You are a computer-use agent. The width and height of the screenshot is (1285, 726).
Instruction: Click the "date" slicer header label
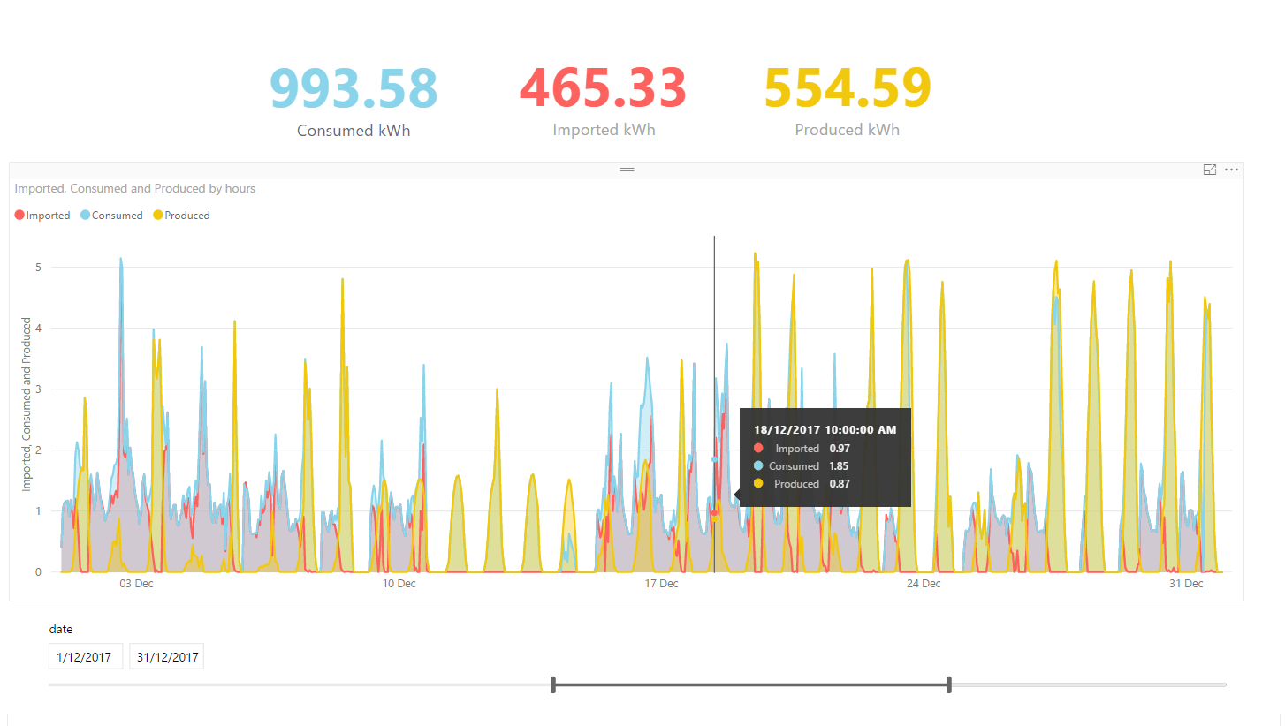[61, 630]
